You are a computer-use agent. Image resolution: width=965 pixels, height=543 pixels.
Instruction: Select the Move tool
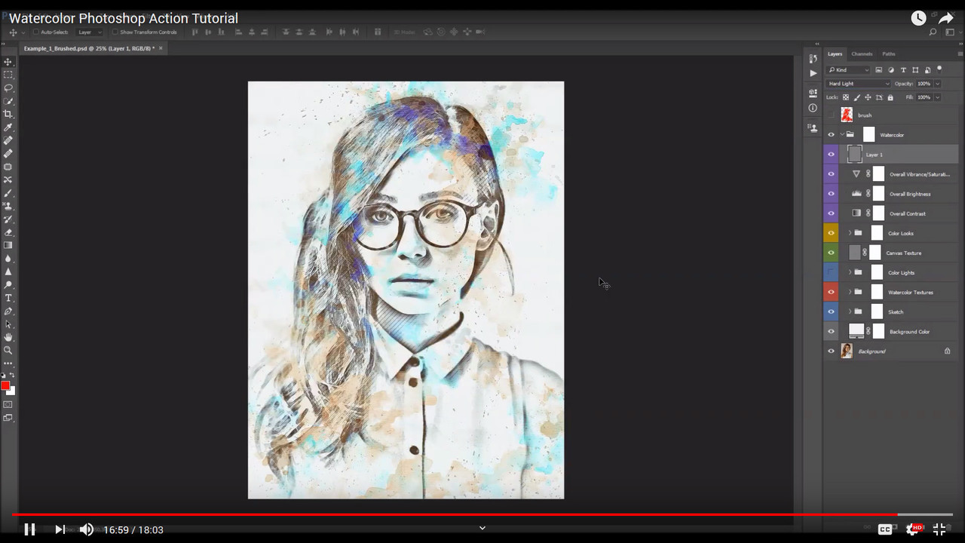click(x=8, y=62)
